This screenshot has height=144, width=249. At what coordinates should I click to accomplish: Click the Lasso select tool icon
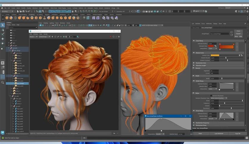tap(3, 30)
